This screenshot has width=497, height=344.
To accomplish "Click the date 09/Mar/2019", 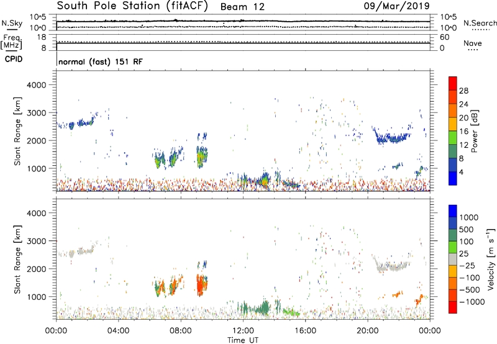I will 397,6.
